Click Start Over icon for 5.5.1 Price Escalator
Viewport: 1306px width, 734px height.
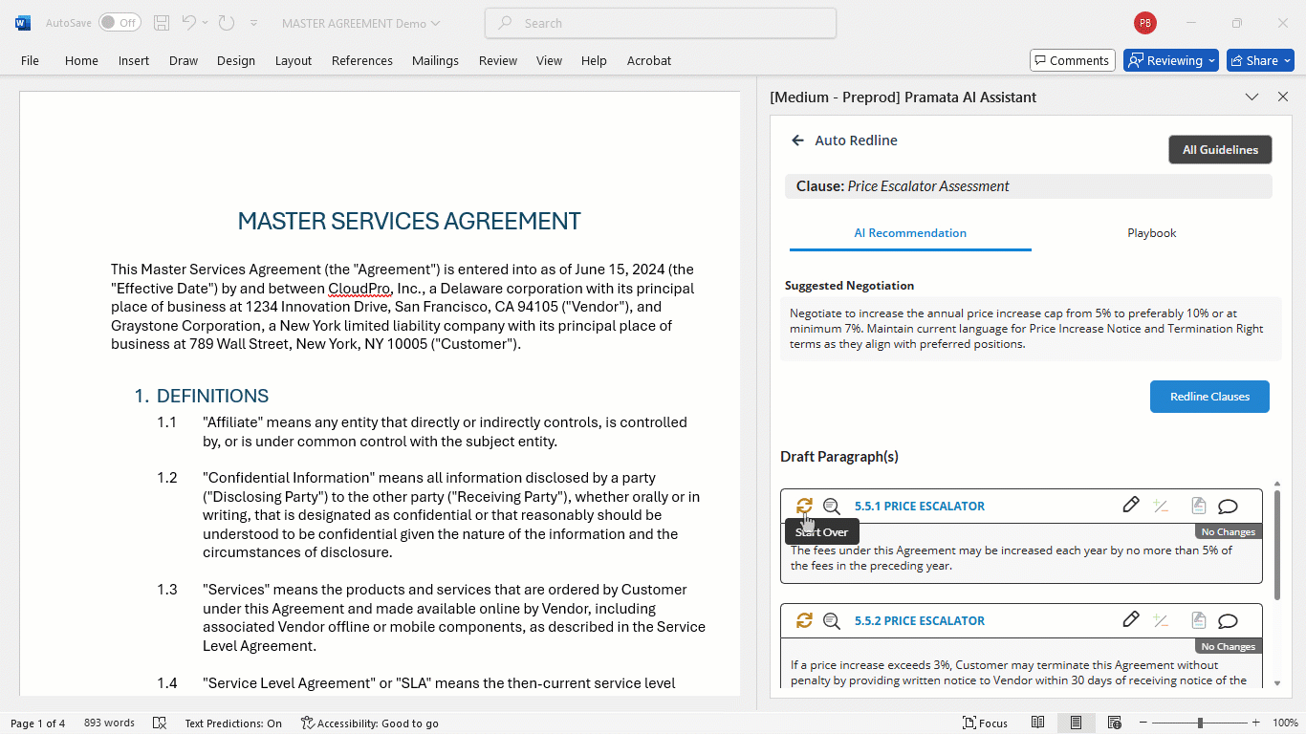(x=804, y=506)
